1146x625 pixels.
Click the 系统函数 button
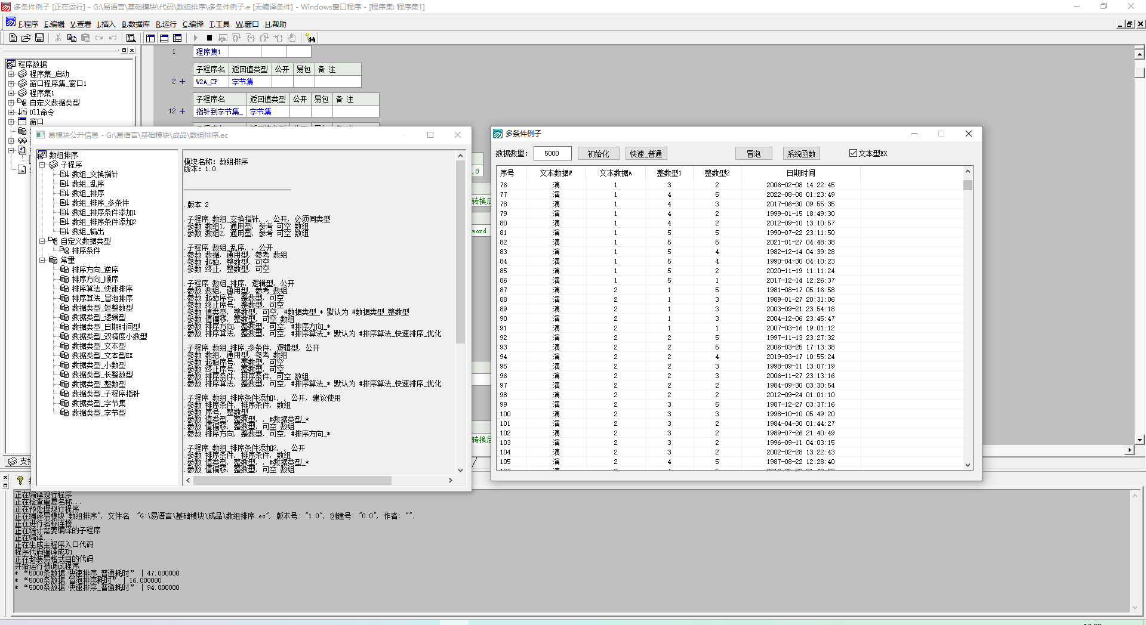point(801,154)
